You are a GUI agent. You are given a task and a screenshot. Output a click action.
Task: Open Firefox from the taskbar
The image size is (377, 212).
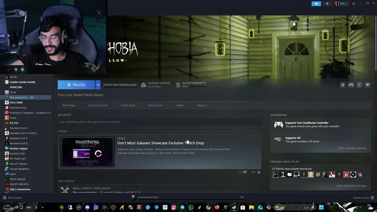coord(217,207)
